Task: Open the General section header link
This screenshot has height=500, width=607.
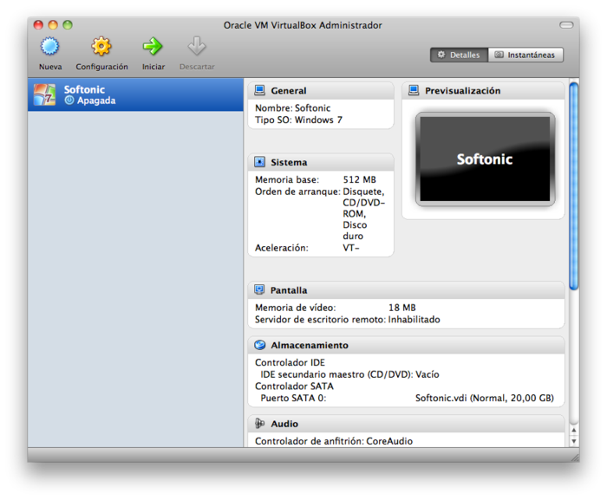Action: coord(289,91)
